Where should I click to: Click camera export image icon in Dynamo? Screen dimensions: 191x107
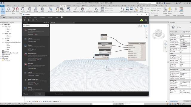(146, 20)
